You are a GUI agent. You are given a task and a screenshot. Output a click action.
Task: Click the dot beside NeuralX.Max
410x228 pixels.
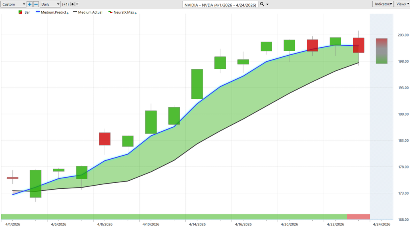click(135, 13)
